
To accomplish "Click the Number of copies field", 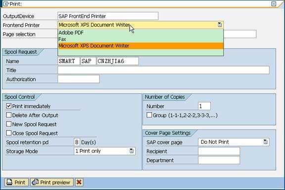I will (204, 106).
